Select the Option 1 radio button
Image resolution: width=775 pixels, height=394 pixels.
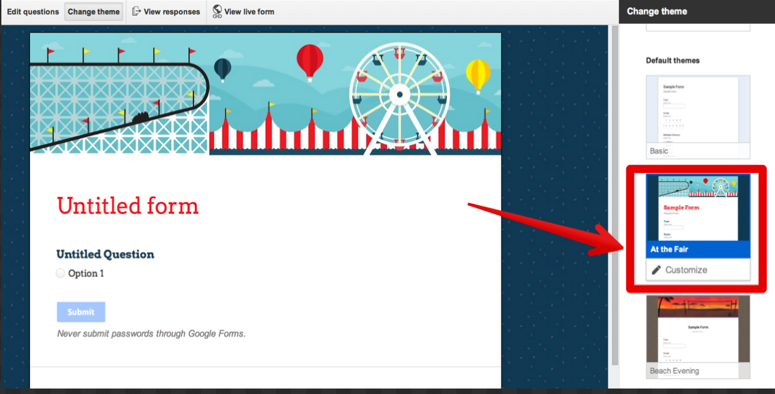coord(60,273)
